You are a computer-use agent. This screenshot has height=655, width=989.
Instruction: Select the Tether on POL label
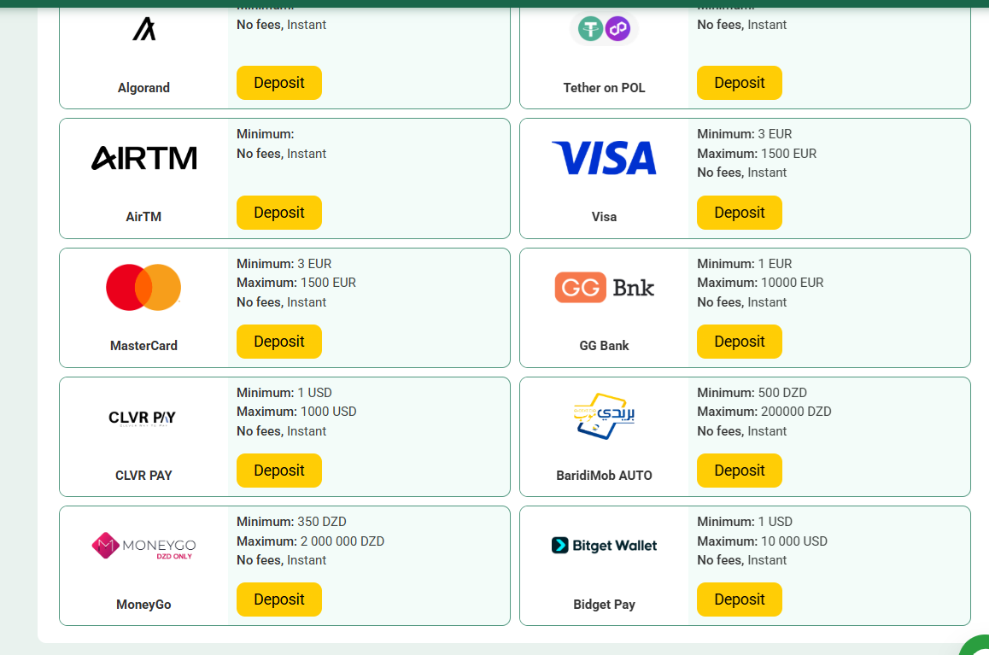click(605, 88)
